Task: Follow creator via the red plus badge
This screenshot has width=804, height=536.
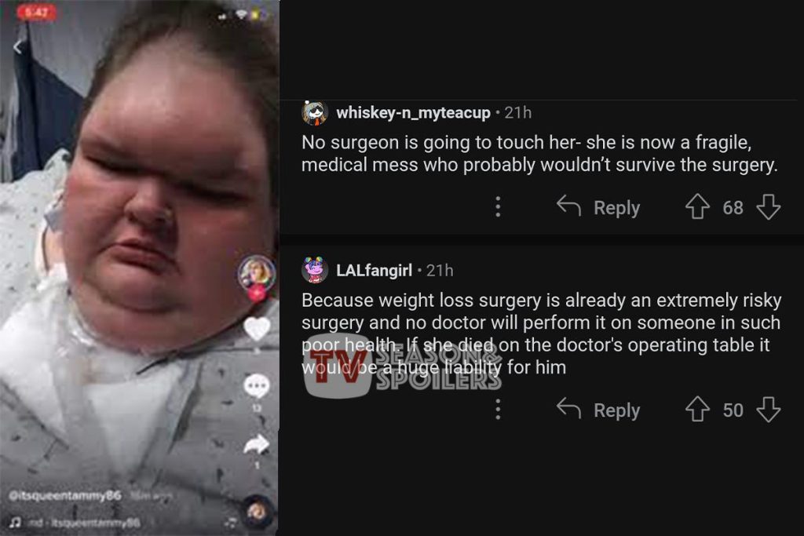Action: click(x=258, y=293)
